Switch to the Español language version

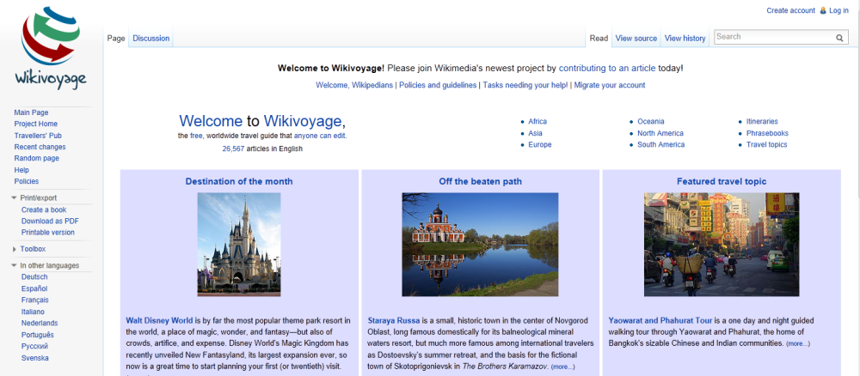[x=34, y=288]
